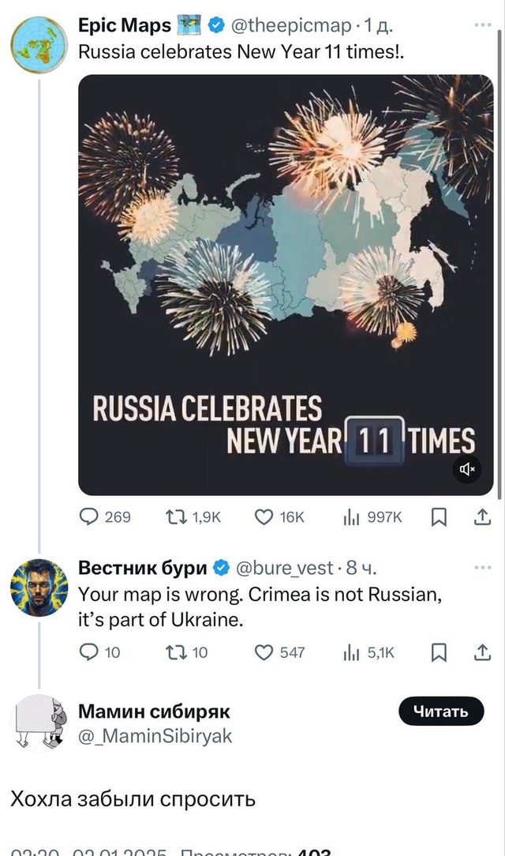Share the Вестник бури reply
Viewport: 505px width, 856px height.
[x=483, y=651]
